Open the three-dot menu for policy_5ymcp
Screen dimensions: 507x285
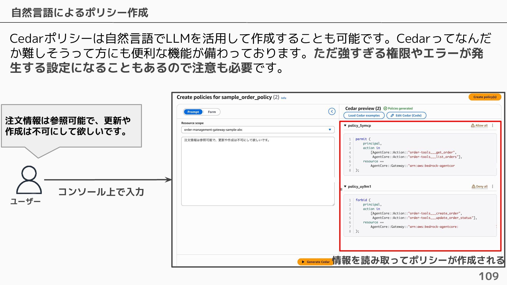[x=492, y=126]
